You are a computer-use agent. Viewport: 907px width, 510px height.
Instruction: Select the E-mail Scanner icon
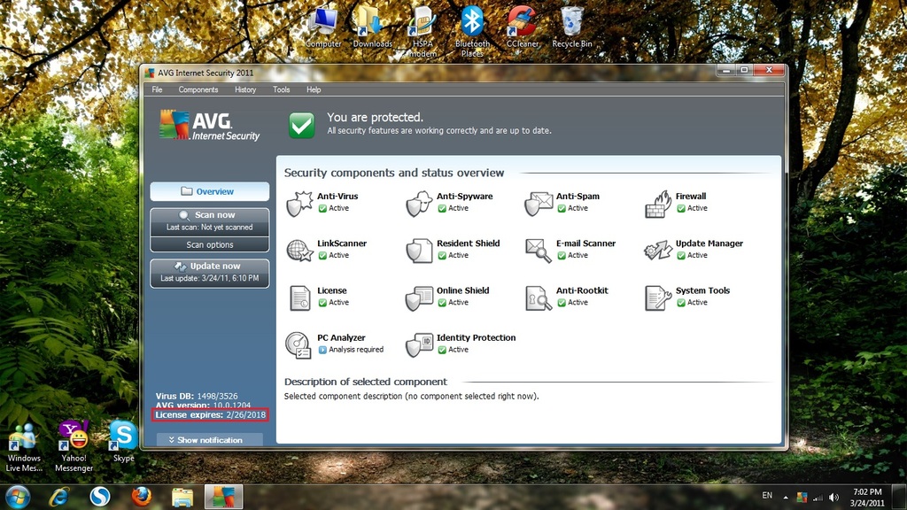[x=539, y=251]
